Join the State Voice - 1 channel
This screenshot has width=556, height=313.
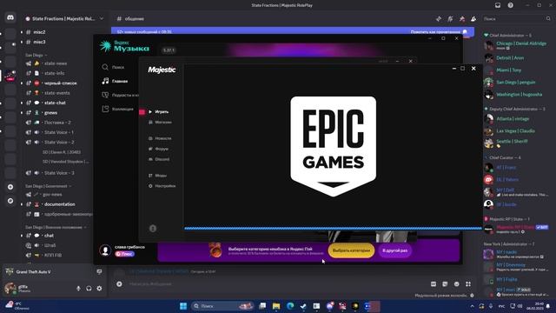pos(59,132)
